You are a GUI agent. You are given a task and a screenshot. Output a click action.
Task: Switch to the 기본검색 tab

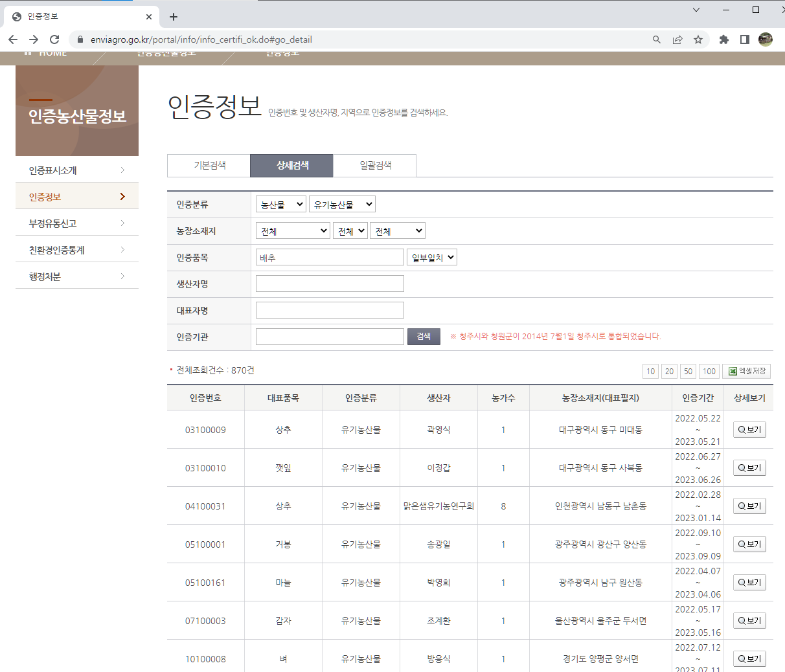[x=209, y=166]
